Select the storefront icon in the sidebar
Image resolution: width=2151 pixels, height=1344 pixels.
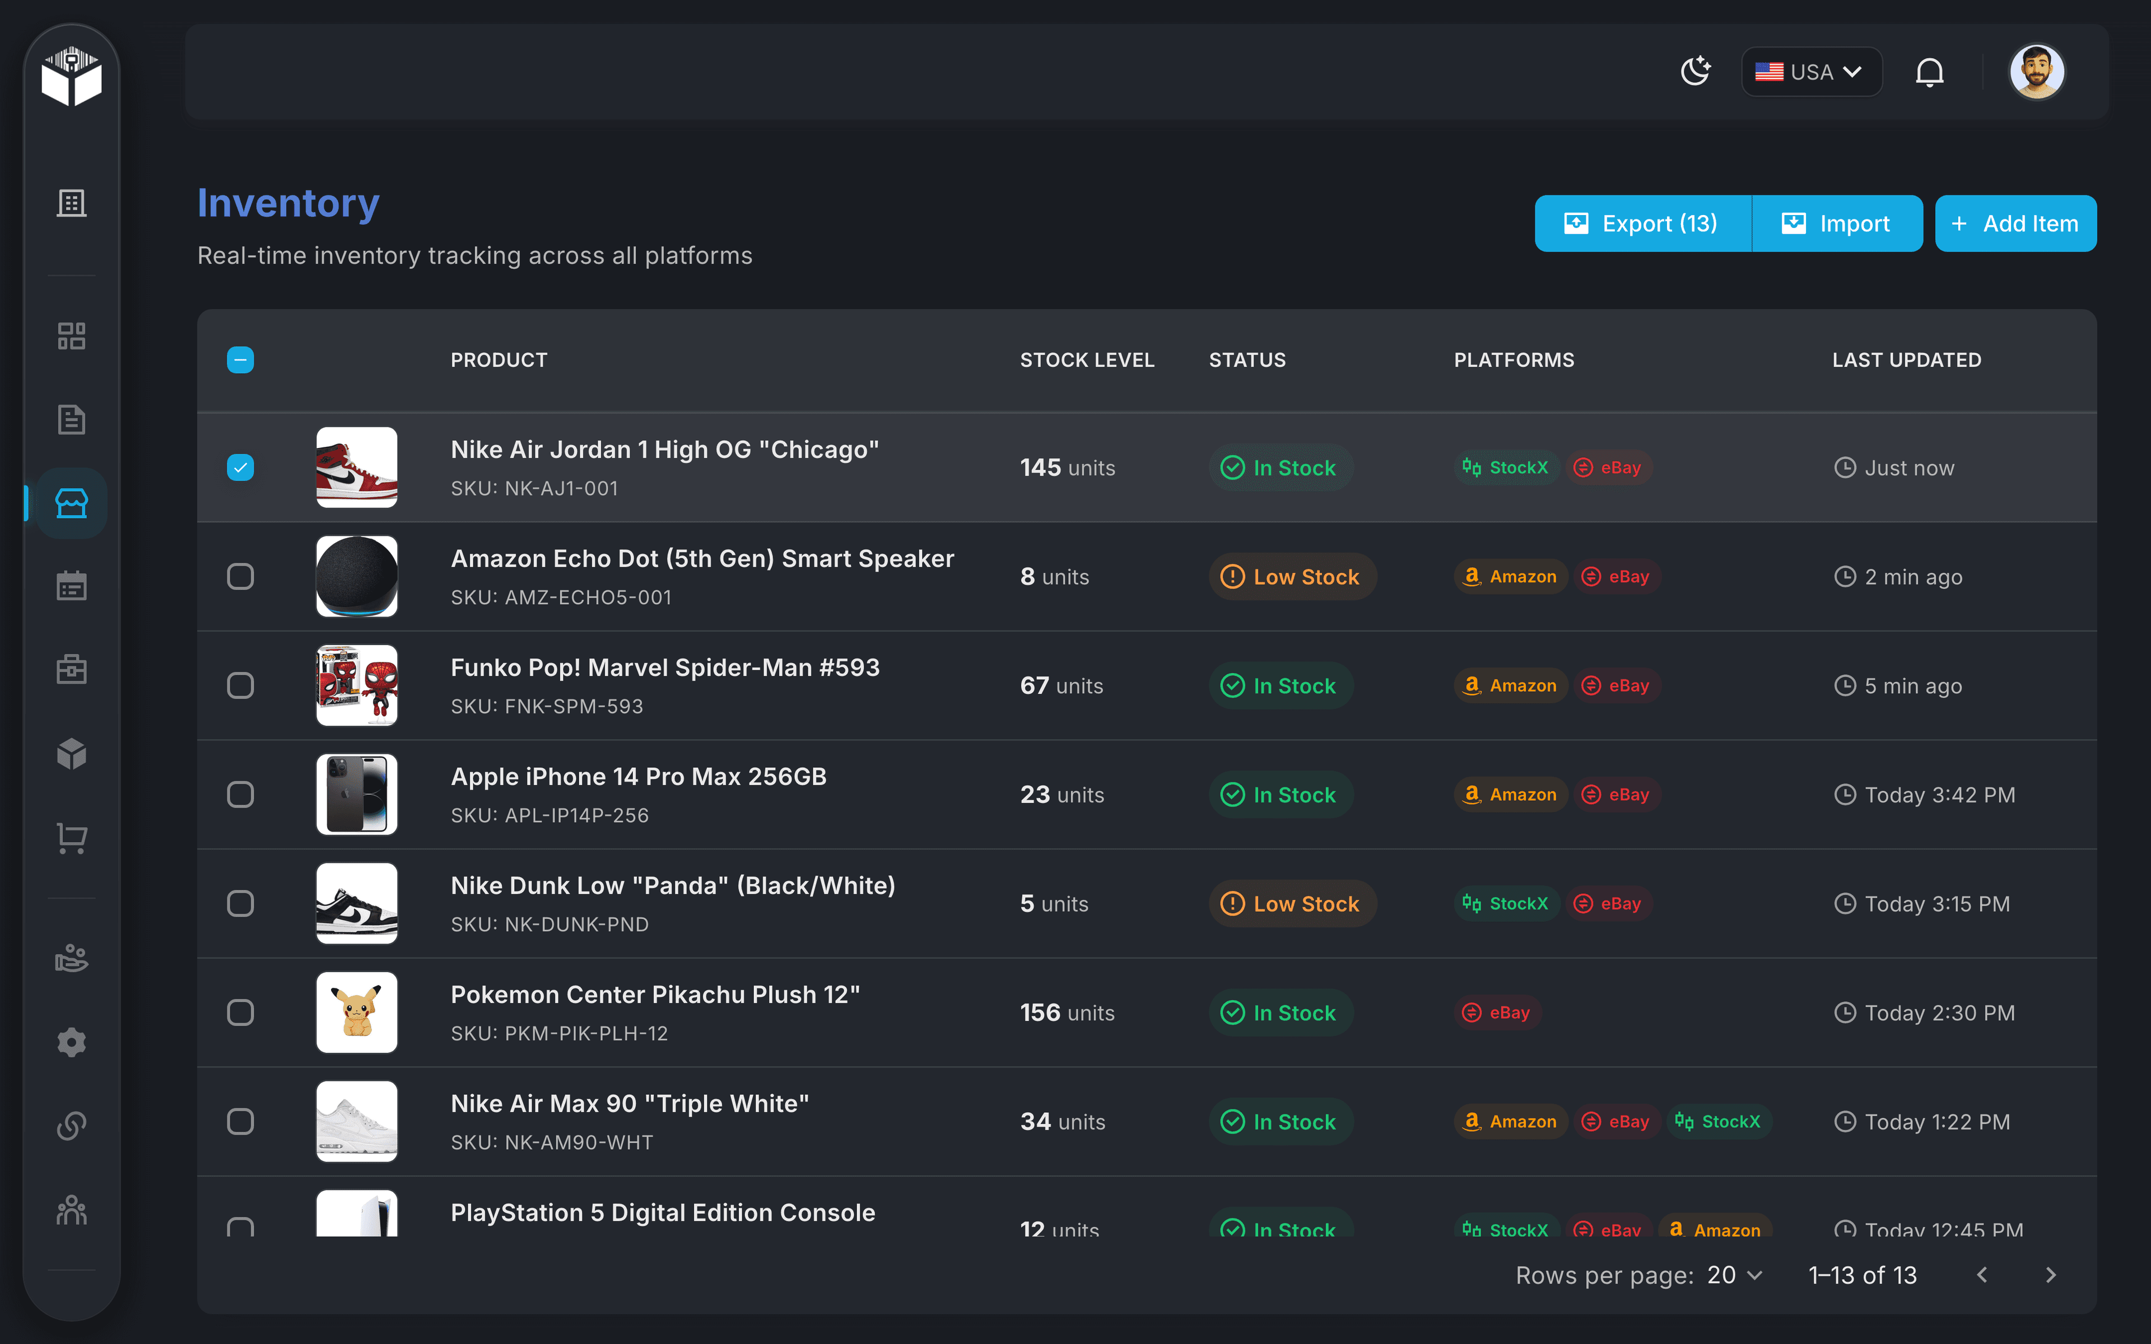(71, 503)
